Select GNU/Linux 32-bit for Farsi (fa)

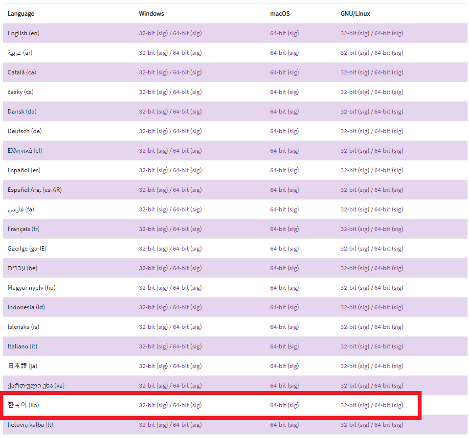pos(349,209)
